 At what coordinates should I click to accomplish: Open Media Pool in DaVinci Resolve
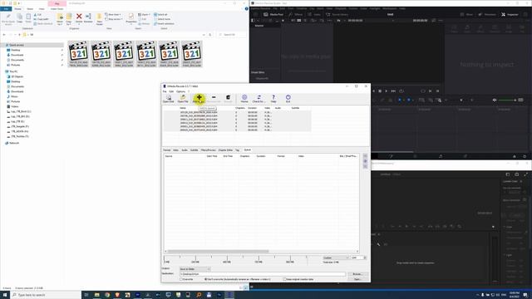click(x=273, y=15)
